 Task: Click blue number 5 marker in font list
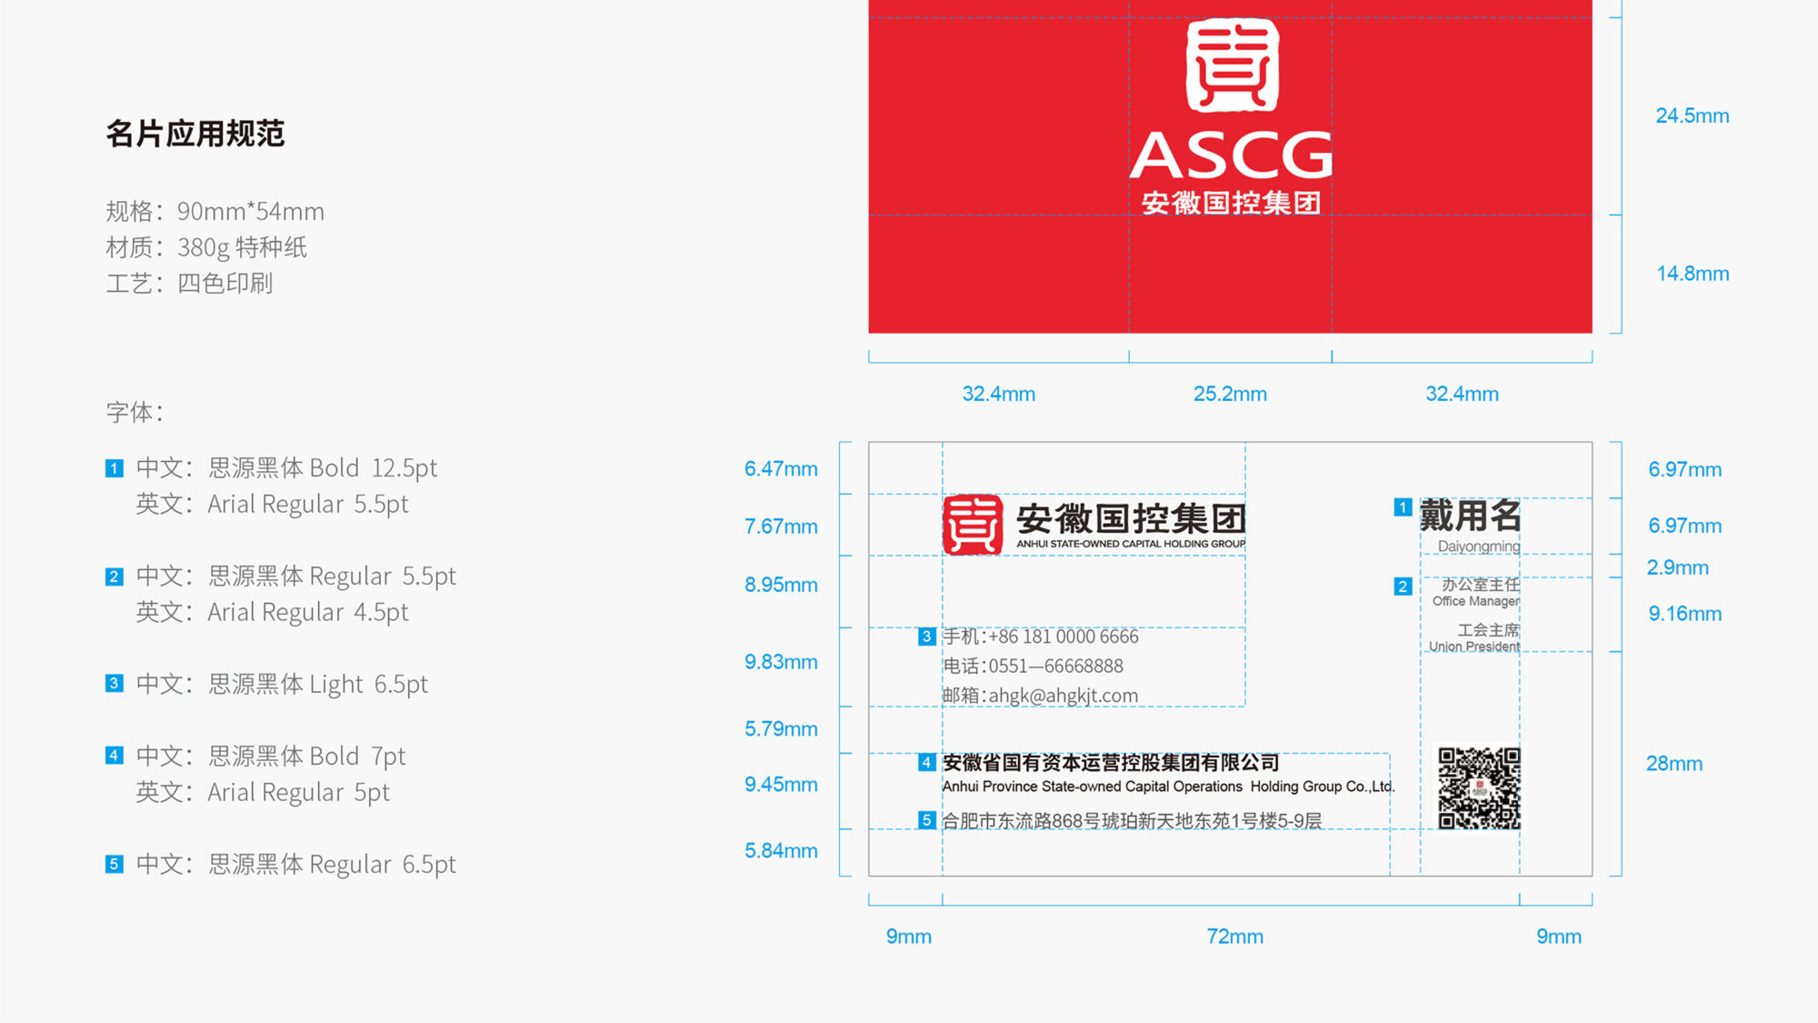coord(114,864)
